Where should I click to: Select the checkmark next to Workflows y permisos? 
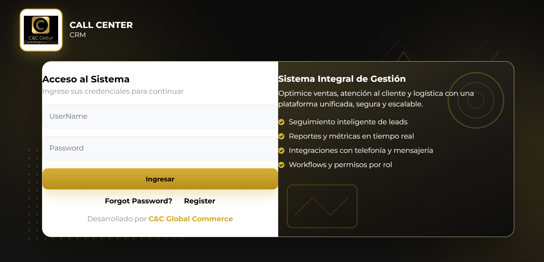tap(281, 165)
